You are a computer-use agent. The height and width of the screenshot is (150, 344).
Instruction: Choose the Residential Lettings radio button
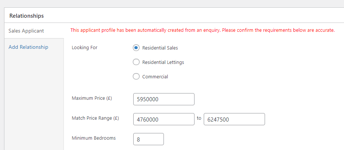(x=136, y=62)
